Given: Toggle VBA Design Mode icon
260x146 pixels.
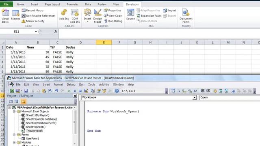Looking at the screenshot, I should [x=86, y=91].
